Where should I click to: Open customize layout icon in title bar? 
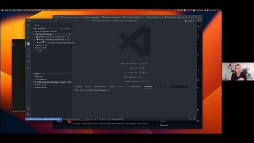[x=194, y=21]
